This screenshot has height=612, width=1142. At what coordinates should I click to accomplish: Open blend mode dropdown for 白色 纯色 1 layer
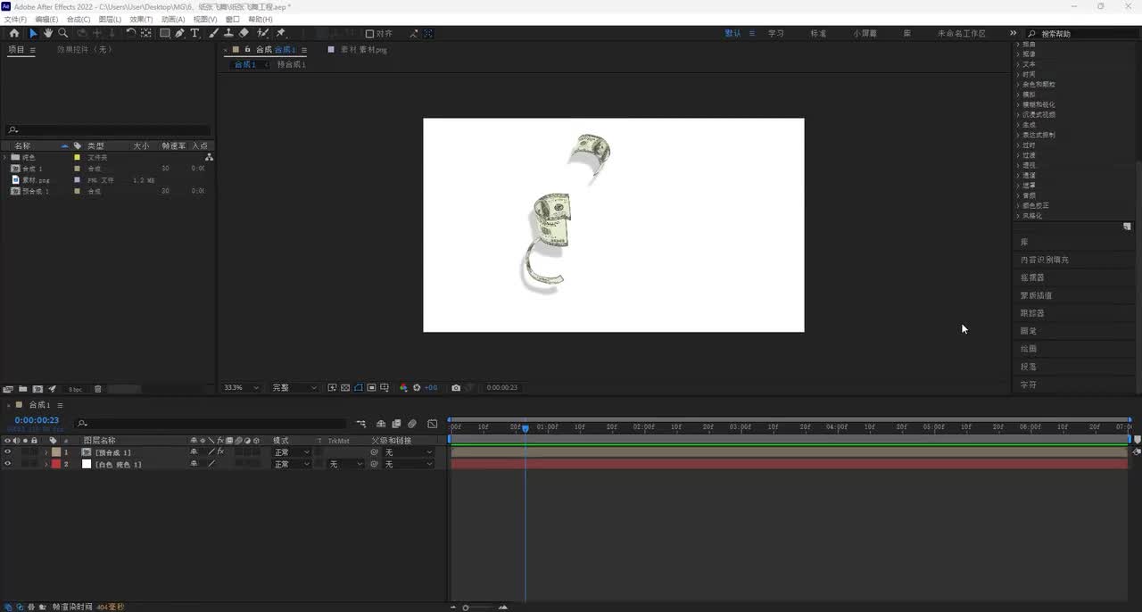click(292, 464)
